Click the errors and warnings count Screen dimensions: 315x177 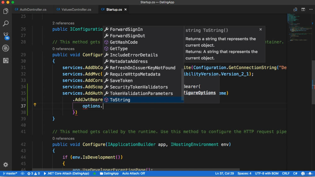point(33,174)
